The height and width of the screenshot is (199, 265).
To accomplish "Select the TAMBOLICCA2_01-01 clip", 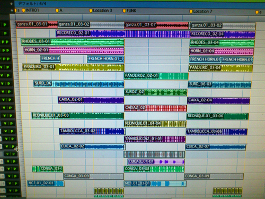I will tap(155, 139).
